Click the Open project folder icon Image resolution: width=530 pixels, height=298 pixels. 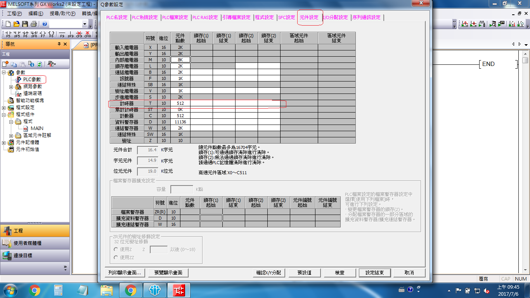(16, 24)
